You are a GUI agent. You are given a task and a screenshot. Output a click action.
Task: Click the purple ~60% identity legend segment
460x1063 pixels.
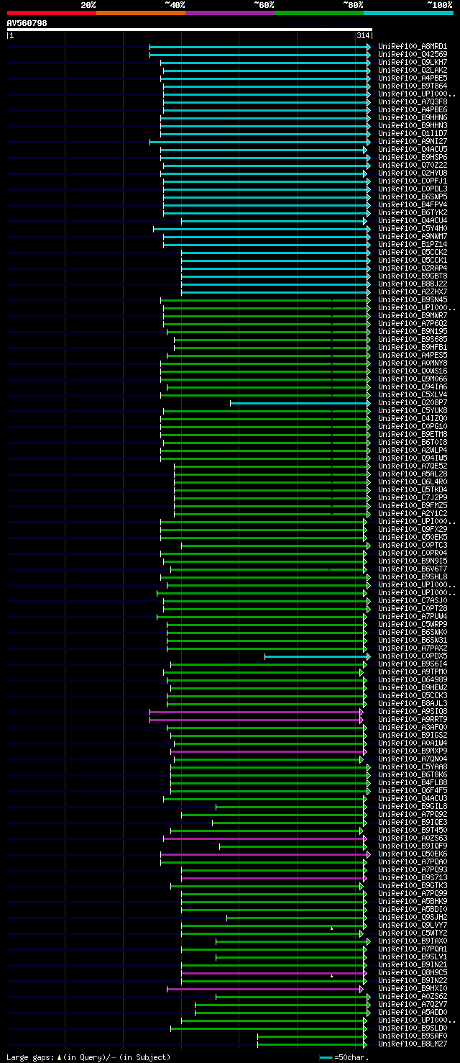click(x=230, y=13)
